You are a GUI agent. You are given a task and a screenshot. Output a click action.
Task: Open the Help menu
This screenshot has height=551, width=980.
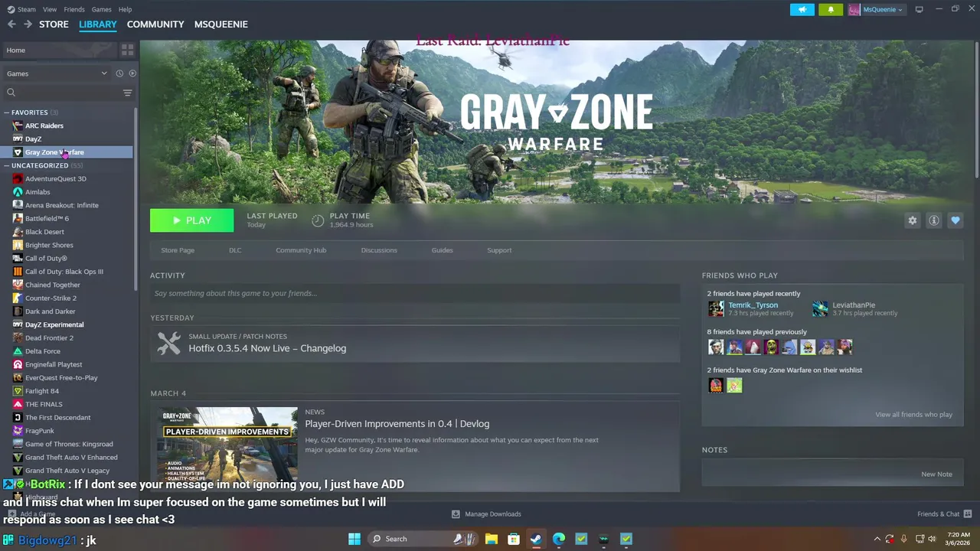pos(125,9)
